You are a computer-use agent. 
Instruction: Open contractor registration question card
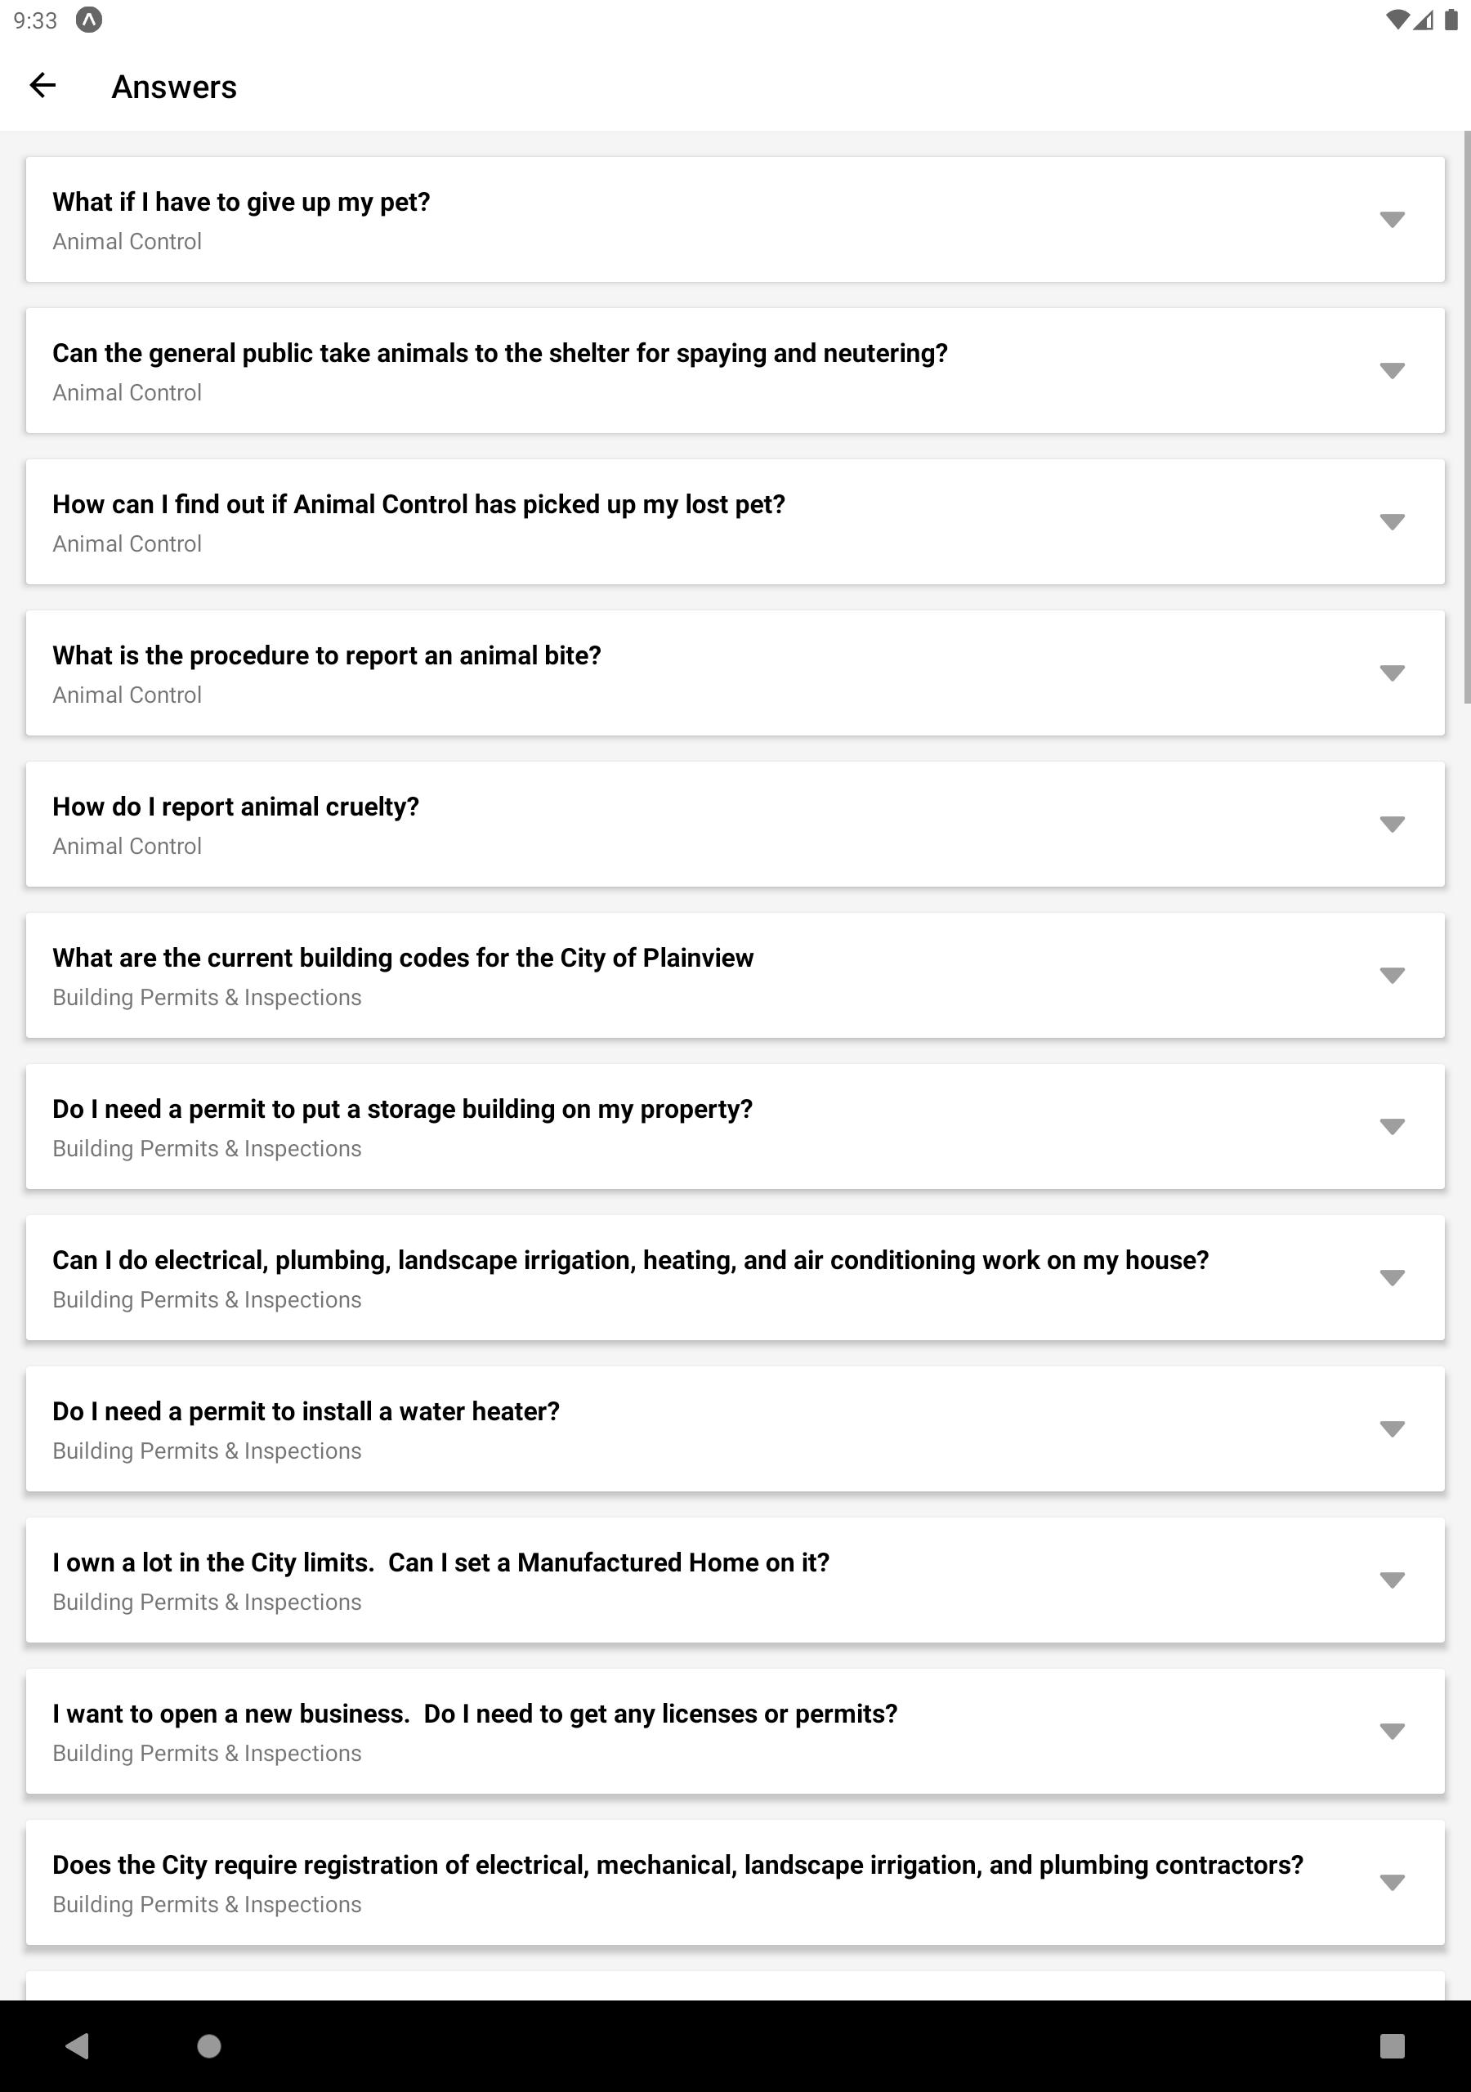[735, 1884]
